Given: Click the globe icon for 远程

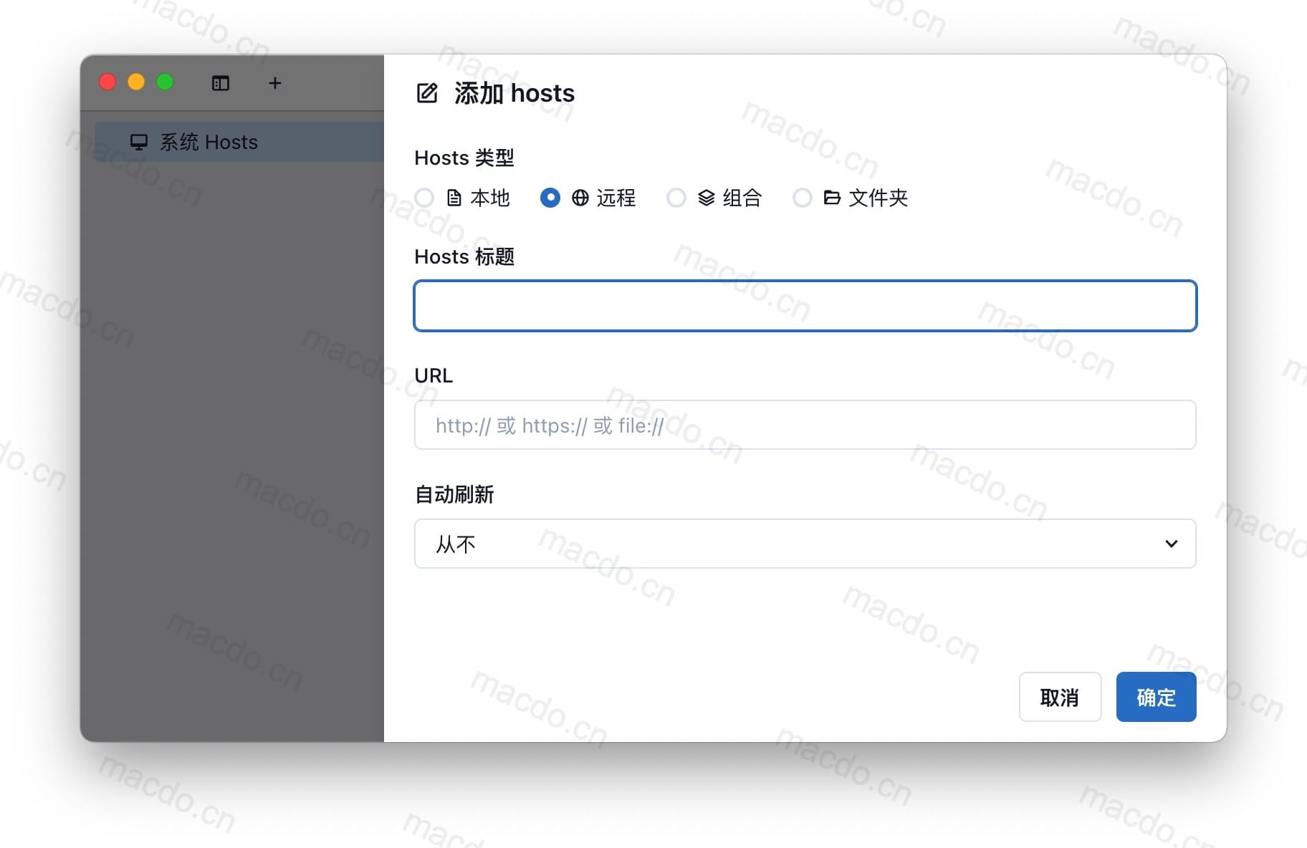Looking at the screenshot, I should click(580, 198).
